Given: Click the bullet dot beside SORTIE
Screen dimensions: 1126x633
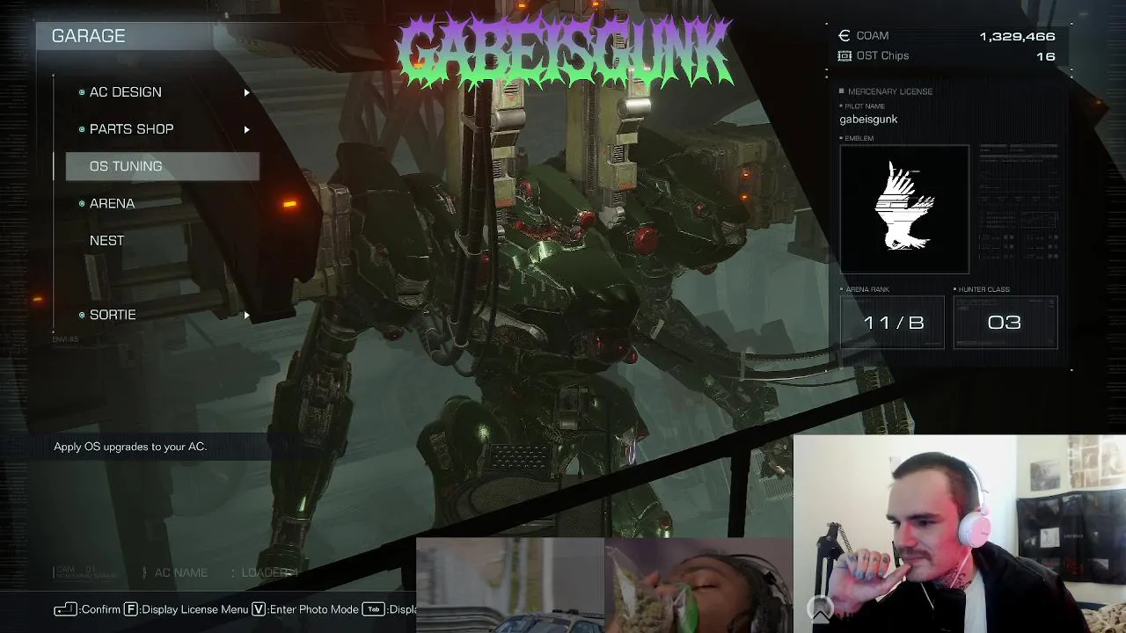Looking at the screenshot, I should (82, 315).
